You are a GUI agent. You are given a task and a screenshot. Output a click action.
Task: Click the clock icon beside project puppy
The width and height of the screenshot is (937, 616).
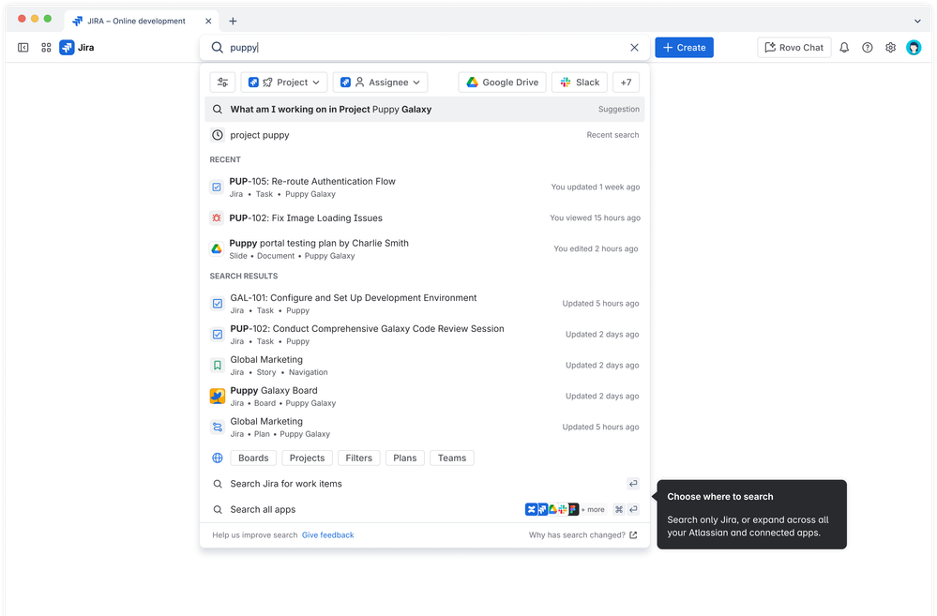click(x=218, y=135)
